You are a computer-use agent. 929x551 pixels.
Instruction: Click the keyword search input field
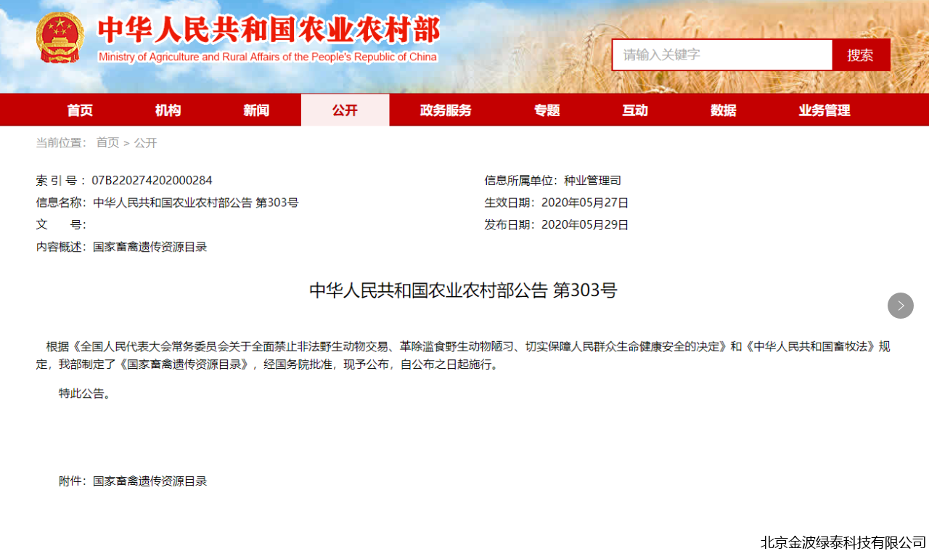coord(722,54)
